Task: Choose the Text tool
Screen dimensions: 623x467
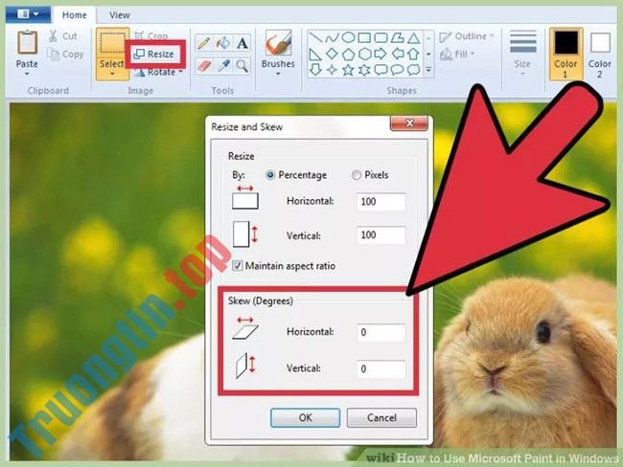Action: click(242, 42)
